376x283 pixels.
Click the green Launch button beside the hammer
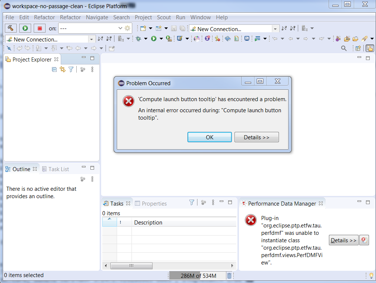pos(25,28)
